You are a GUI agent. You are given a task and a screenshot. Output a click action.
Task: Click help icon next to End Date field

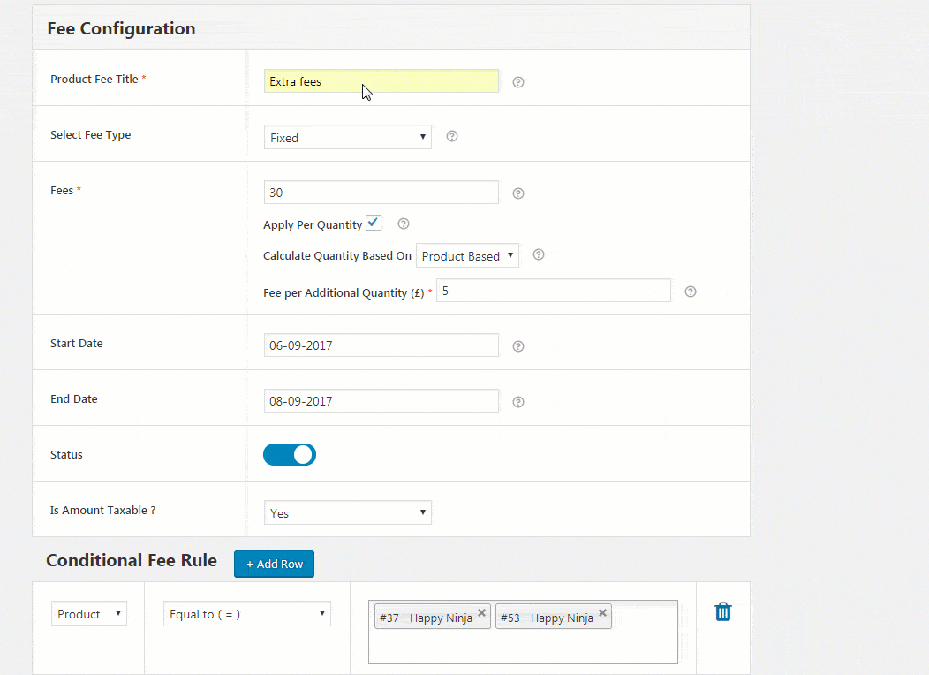click(518, 402)
